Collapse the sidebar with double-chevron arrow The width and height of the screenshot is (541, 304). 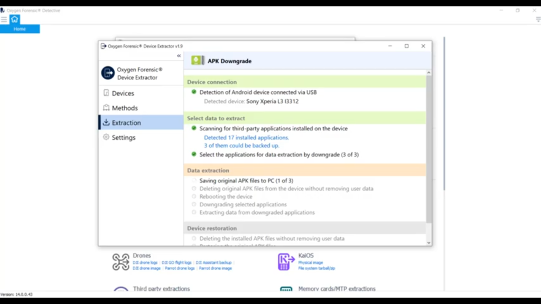pyautogui.click(x=179, y=56)
